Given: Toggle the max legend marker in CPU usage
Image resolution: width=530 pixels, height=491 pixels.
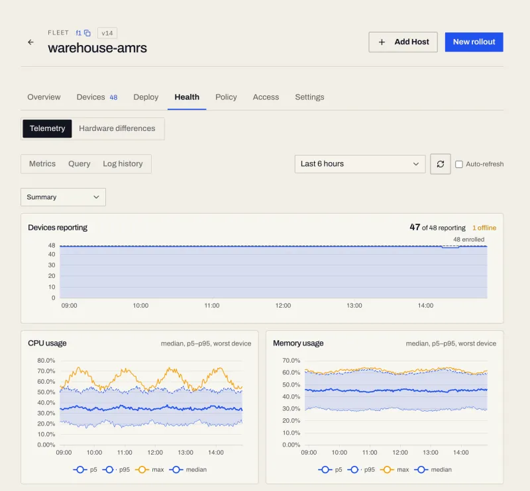Looking at the screenshot, I should point(142,470).
